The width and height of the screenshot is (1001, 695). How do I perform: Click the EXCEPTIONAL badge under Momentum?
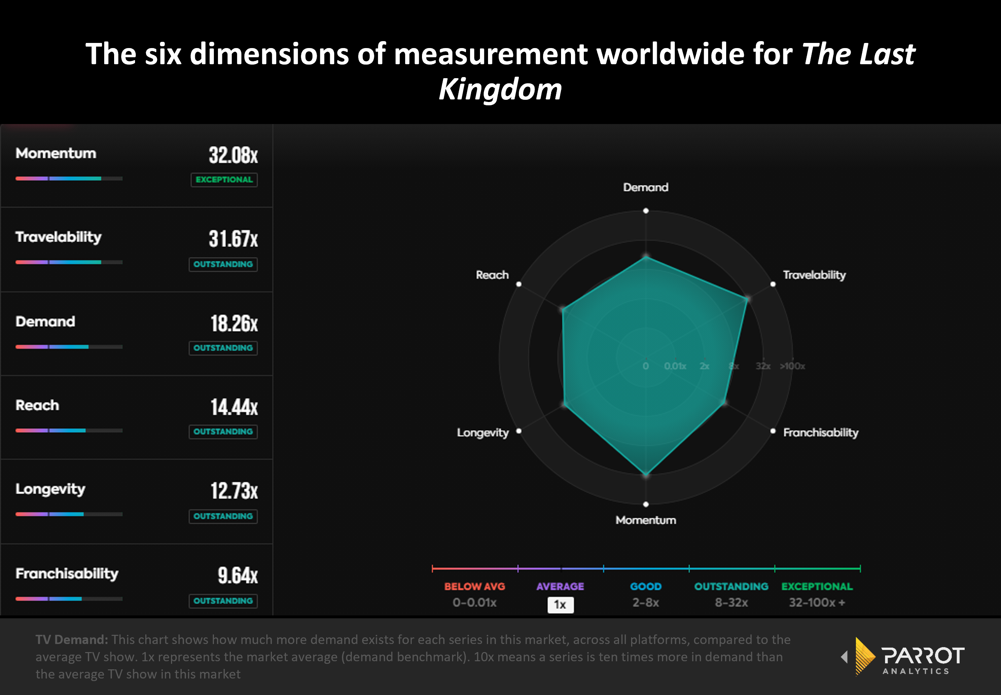pyautogui.click(x=224, y=179)
